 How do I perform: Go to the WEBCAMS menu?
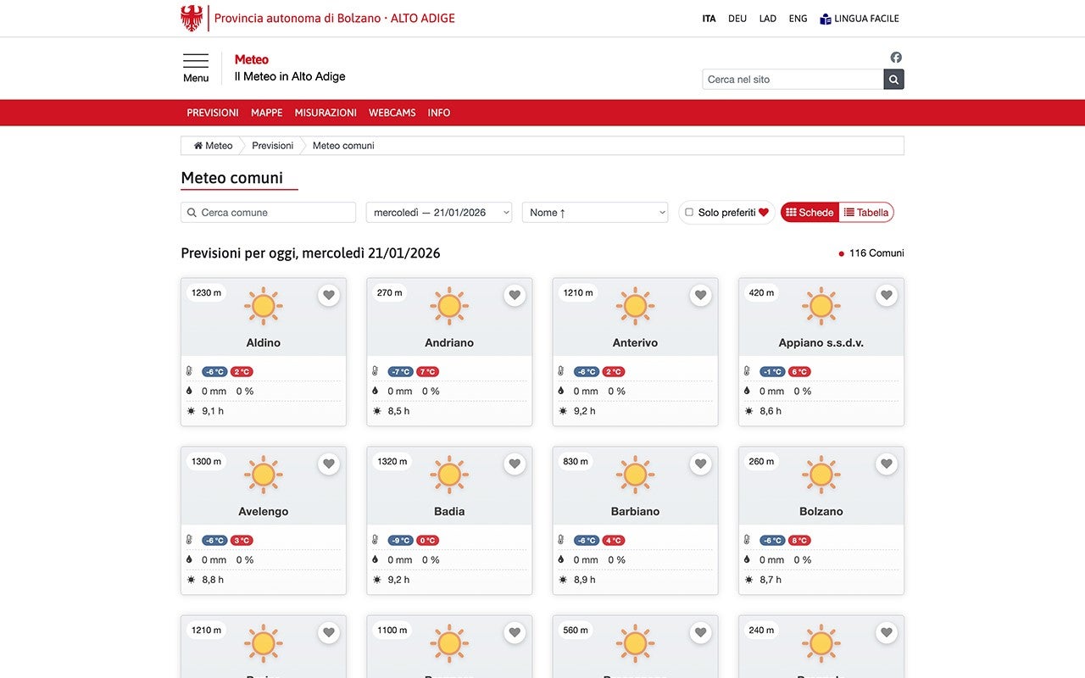point(392,113)
